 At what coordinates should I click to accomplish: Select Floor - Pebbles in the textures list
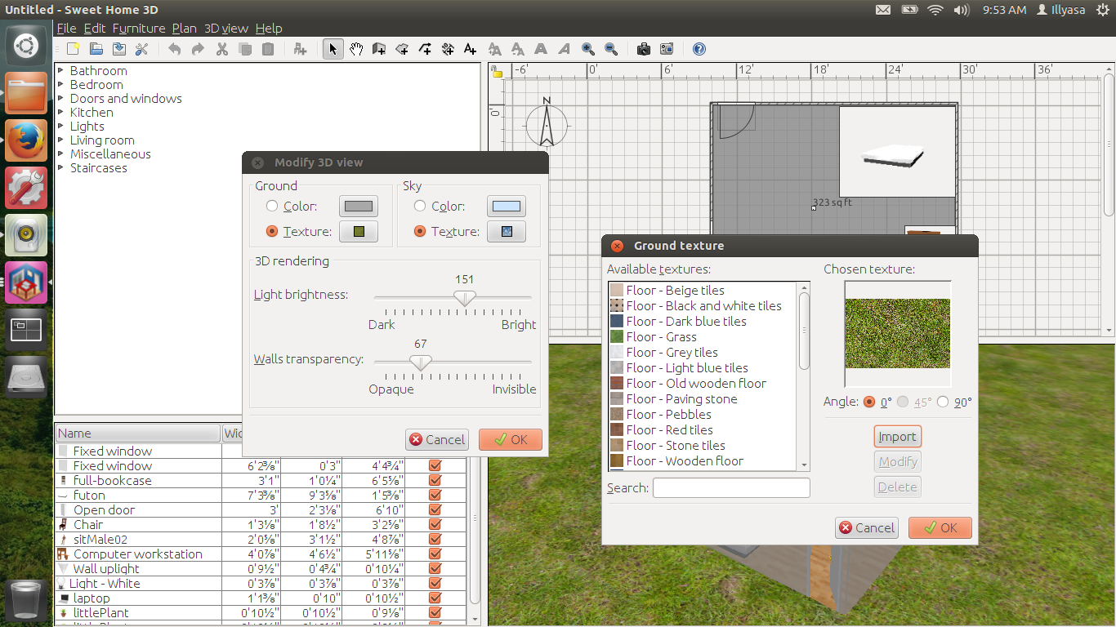tap(703, 415)
